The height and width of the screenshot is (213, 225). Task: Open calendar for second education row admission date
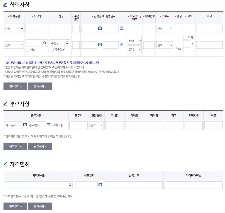pyautogui.click(x=100, y=44)
